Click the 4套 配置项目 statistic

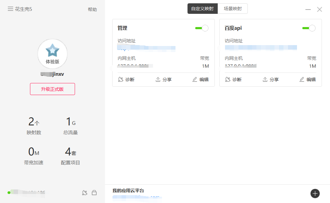pyautogui.click(x=70, y=156)
